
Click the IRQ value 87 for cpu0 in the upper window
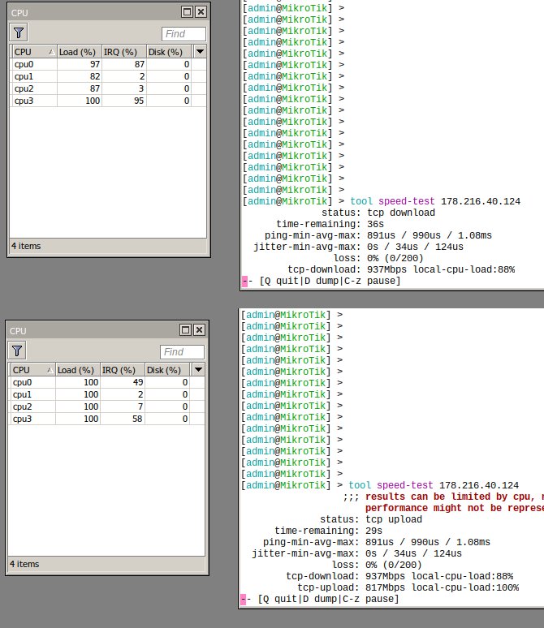[x=139, y=64]
